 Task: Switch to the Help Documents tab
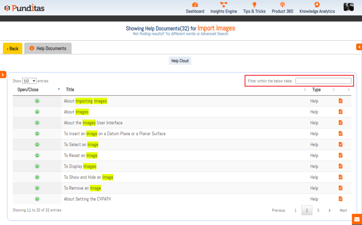(48, 48)
